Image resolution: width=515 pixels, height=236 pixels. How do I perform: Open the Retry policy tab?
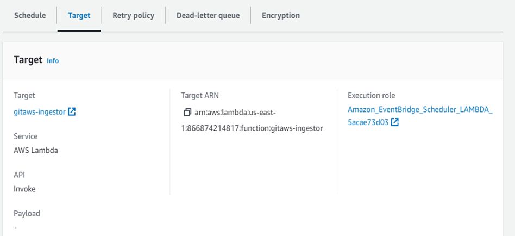pyautogui.click(x=133, y=15)
